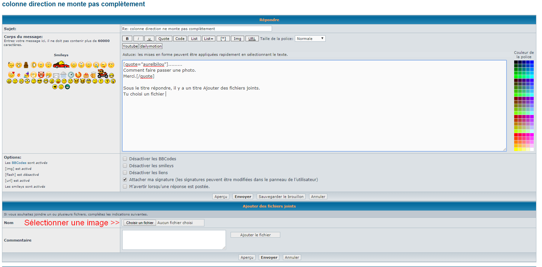Click the Quote BBCode button

pyautogui.click(x=164, y=39)
